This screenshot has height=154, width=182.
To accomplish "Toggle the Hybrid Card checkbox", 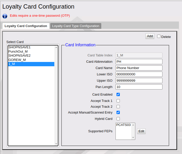I will (x=118, y=119).
